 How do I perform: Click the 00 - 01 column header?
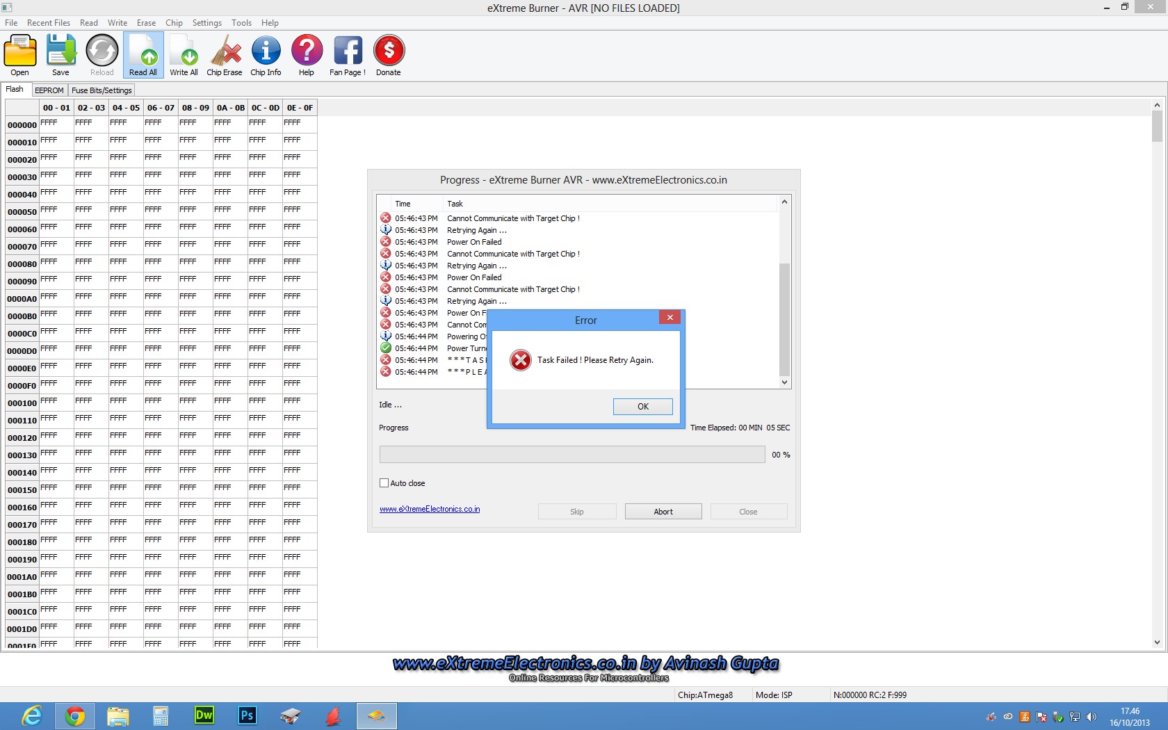click(x=56, y=108)
